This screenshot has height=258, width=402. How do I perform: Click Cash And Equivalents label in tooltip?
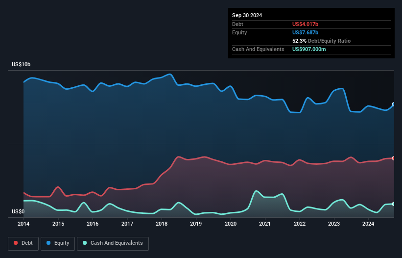(258, 49)
